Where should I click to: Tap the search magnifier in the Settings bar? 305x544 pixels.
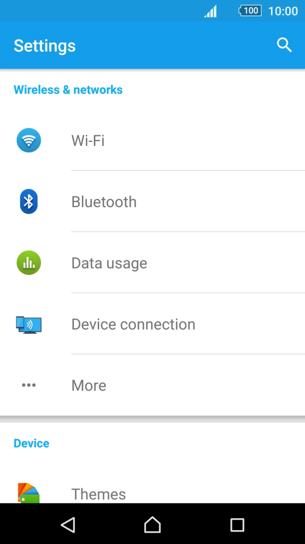pyautogui.click(x=284, y=45)
